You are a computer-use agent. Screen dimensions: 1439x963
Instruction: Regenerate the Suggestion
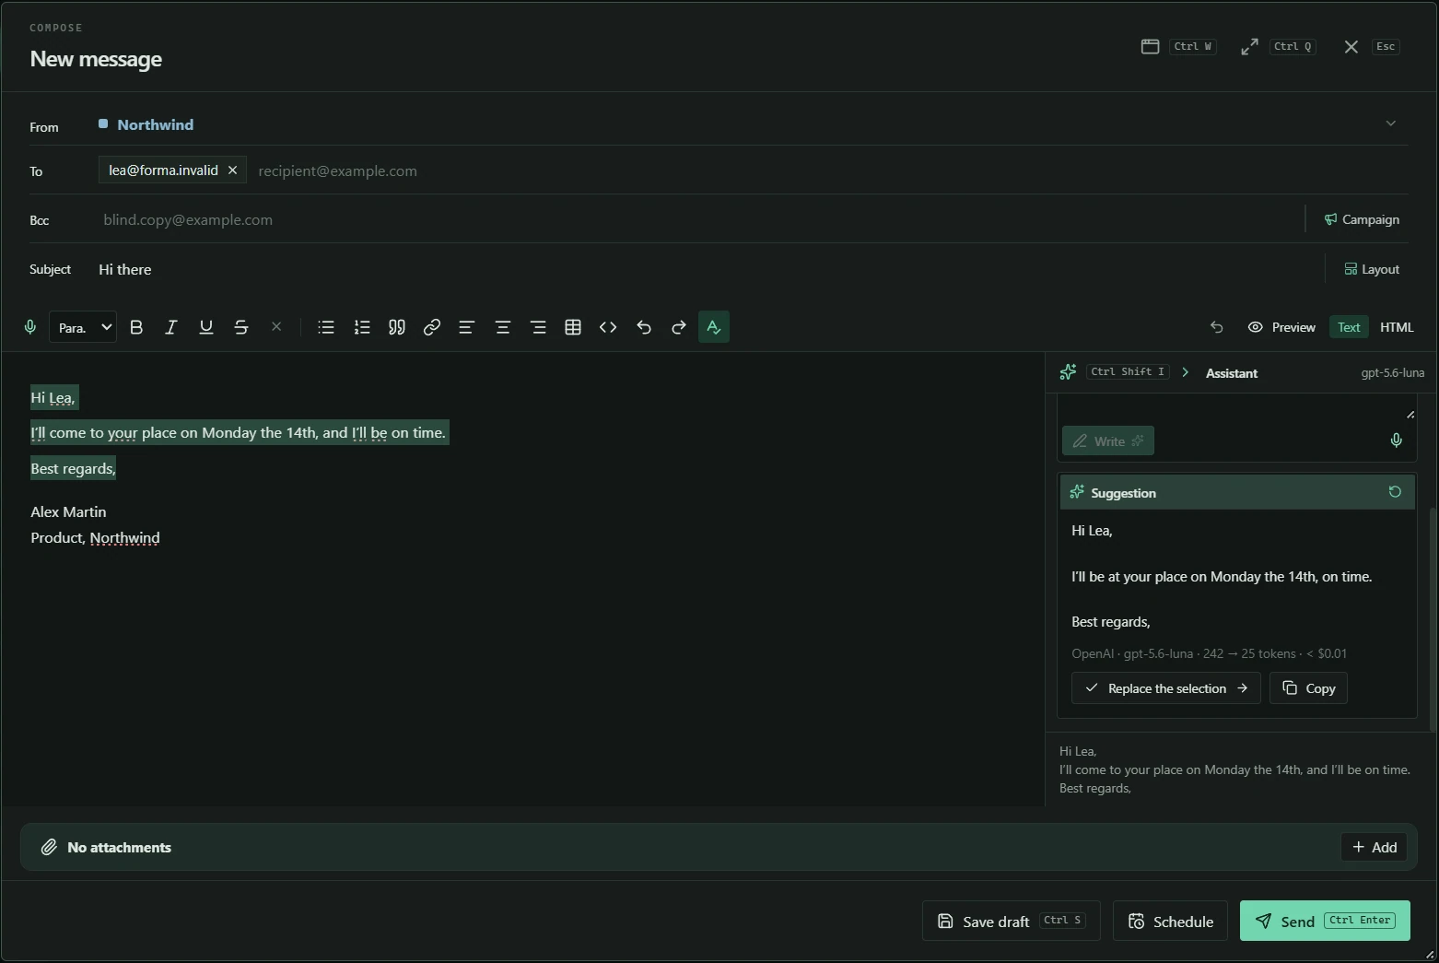pyautogui.click(x=1395, y=492)
